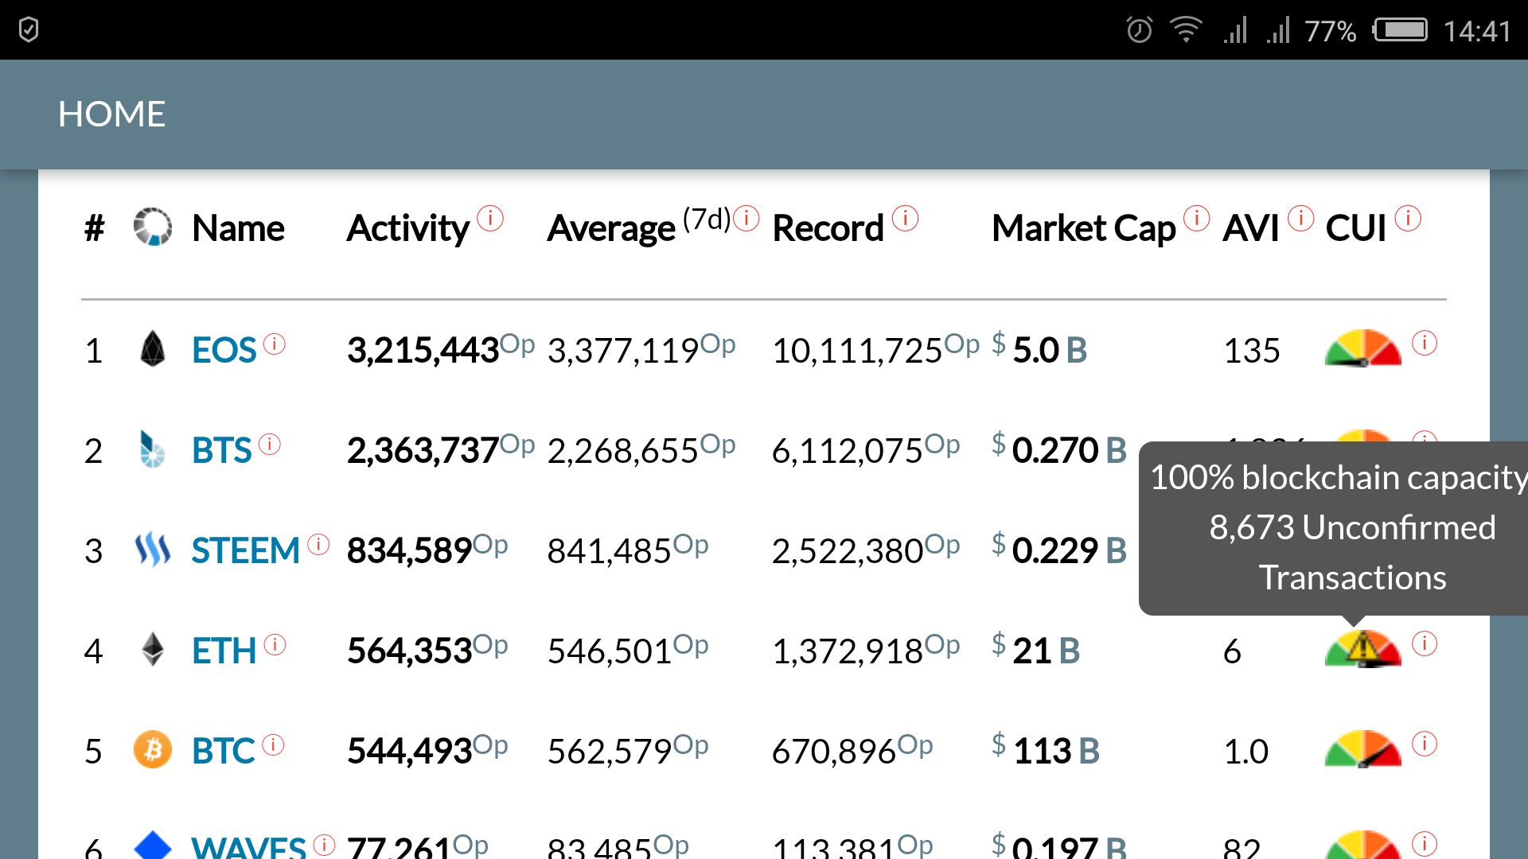1528x859 pixels.
Task: Click the info icon beside Activity header
Action: [490, 218]
